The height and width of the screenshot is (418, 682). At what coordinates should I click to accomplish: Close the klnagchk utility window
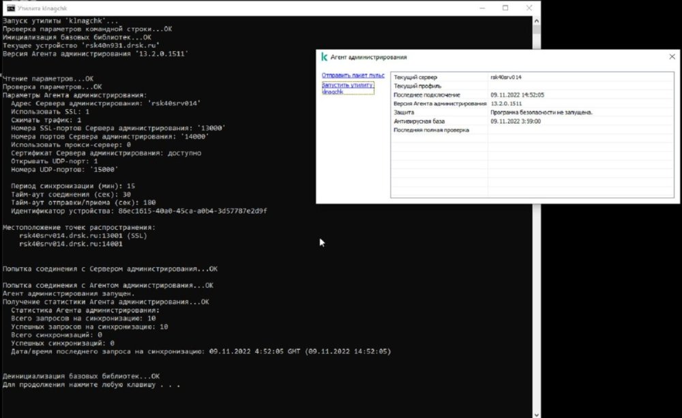tap(529, 8)
